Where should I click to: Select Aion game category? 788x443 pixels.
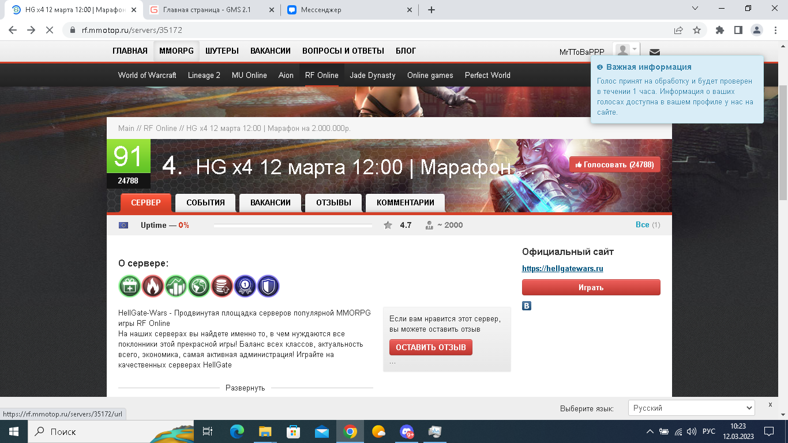pos(286,75)
